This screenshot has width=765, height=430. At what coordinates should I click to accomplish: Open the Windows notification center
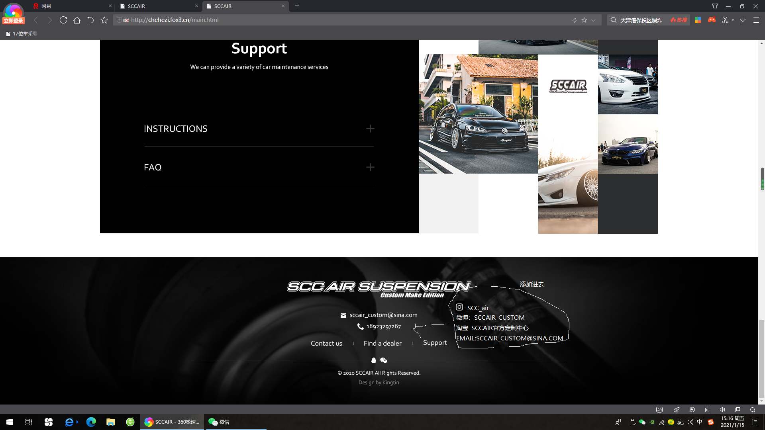click(755, 422)
